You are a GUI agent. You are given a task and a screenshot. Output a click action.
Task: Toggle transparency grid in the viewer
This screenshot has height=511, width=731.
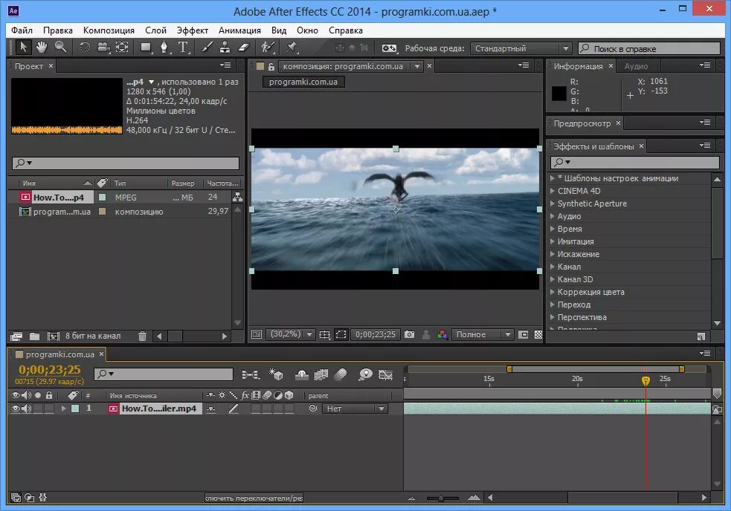(538, 334)
